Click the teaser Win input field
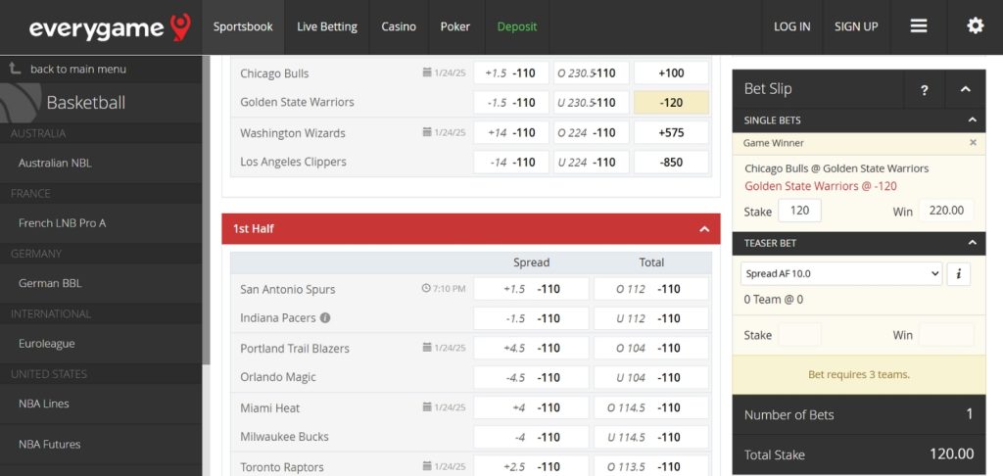 point(946,335)
